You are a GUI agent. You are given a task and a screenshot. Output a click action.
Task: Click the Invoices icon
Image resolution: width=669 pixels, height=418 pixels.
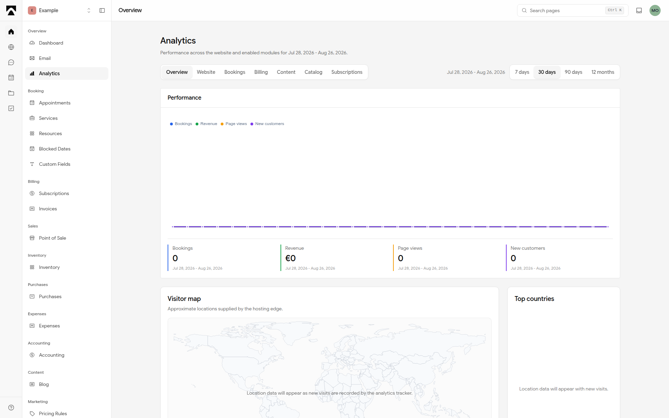32,209
